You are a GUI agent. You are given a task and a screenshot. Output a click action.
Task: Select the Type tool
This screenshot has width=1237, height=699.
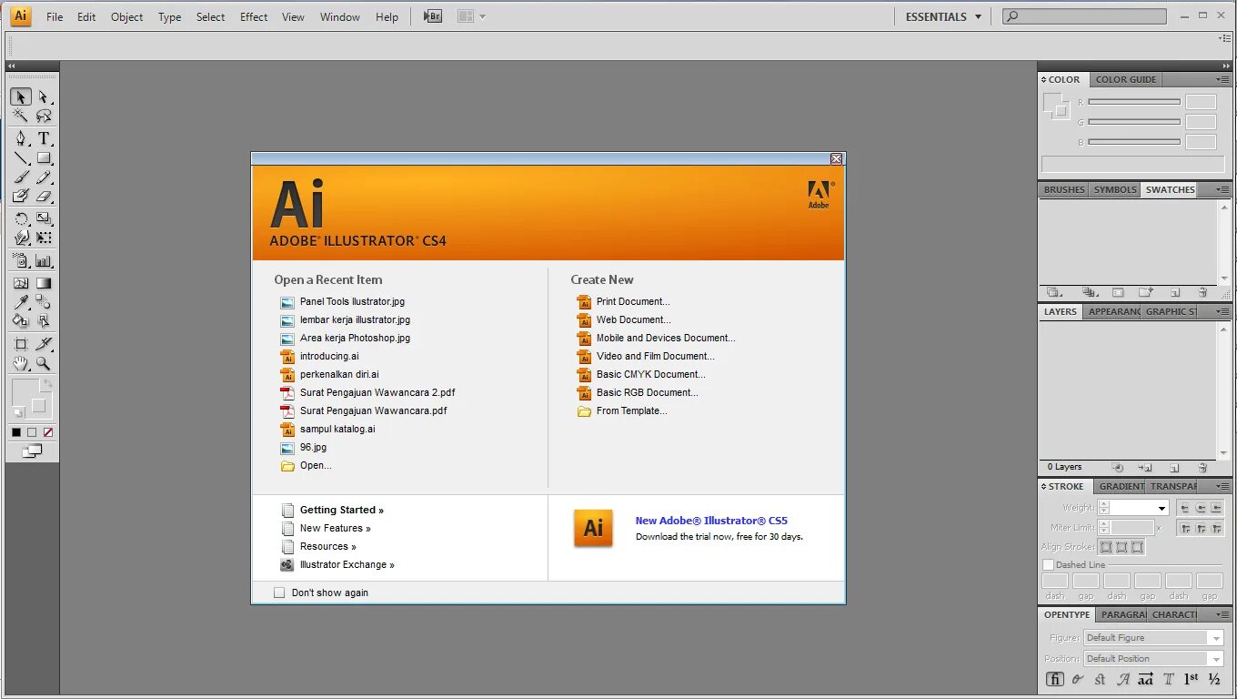44,138
